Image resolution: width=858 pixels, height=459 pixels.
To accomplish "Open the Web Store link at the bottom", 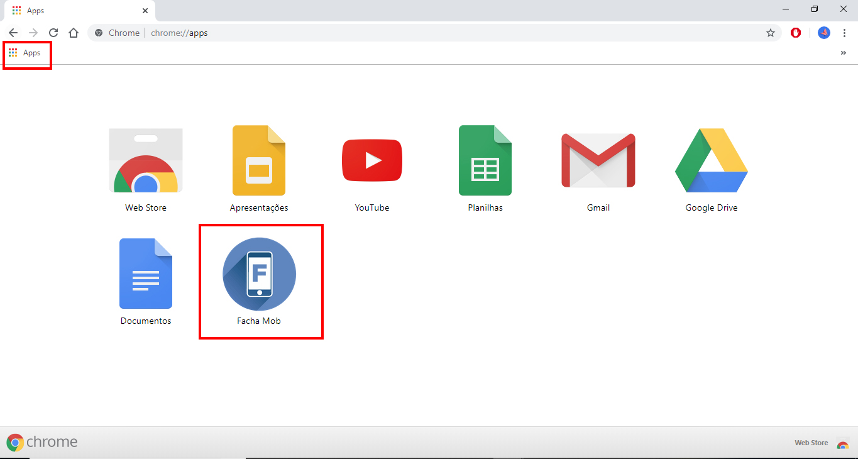I will pyautogui.click(x=822, y=443).
